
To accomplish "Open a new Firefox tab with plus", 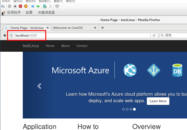I will pyautogui.click(x=102, y=28).
